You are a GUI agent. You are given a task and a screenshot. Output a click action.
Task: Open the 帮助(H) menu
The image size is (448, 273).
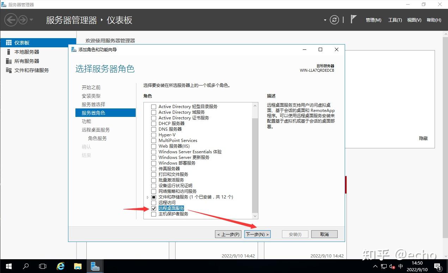pos(434,20)
